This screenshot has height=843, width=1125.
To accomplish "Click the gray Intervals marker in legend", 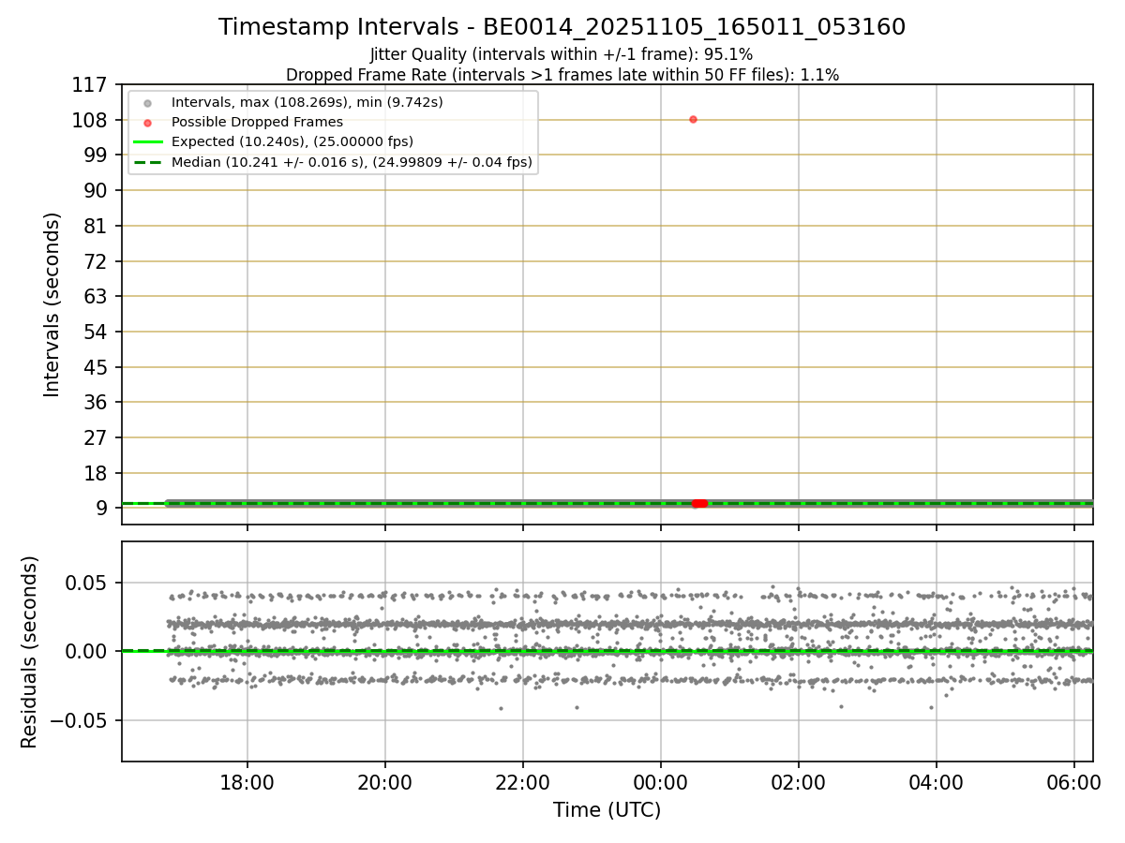I will click(147, 102).
